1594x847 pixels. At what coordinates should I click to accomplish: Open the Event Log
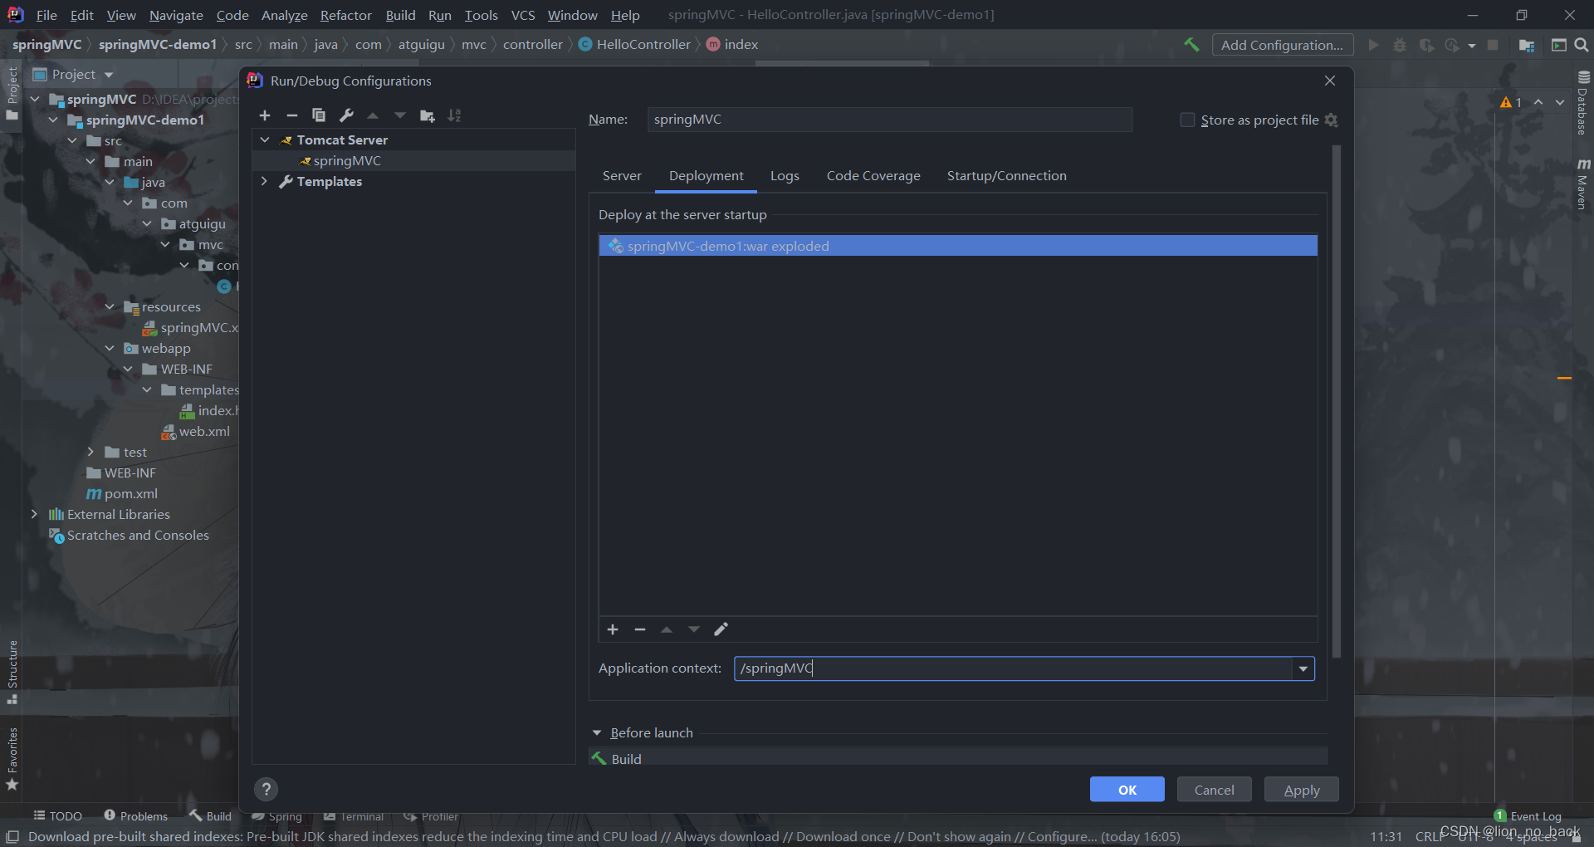click(x=1528, y=816)
